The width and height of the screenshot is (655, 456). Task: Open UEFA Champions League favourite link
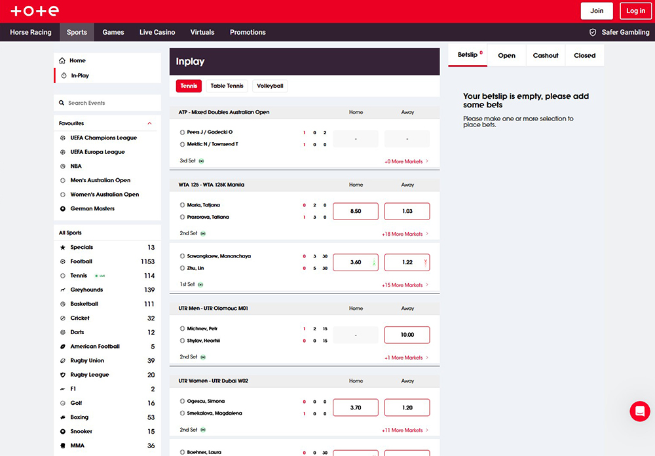click(103, 138)
